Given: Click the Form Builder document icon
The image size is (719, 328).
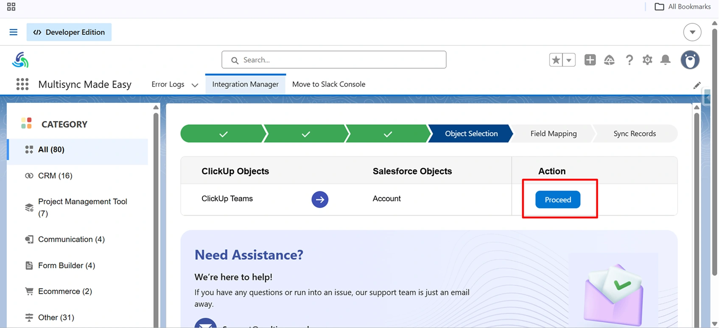Looking at the screenshot, I should pyautogui.click(x=29, y=265).
